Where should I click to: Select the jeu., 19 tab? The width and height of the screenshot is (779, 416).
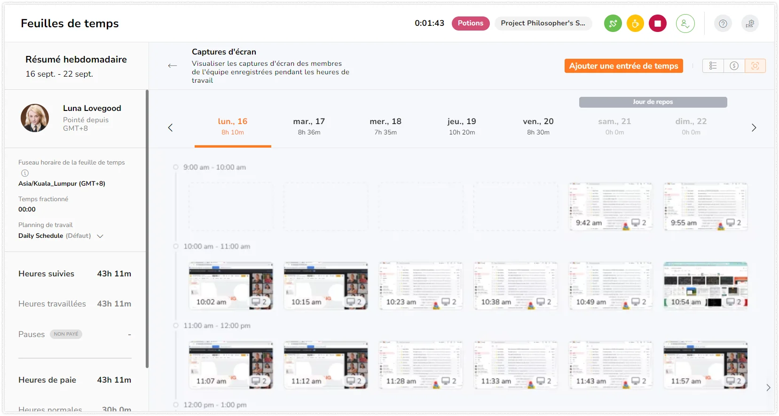pyautogui.click(x=462, y=126)
